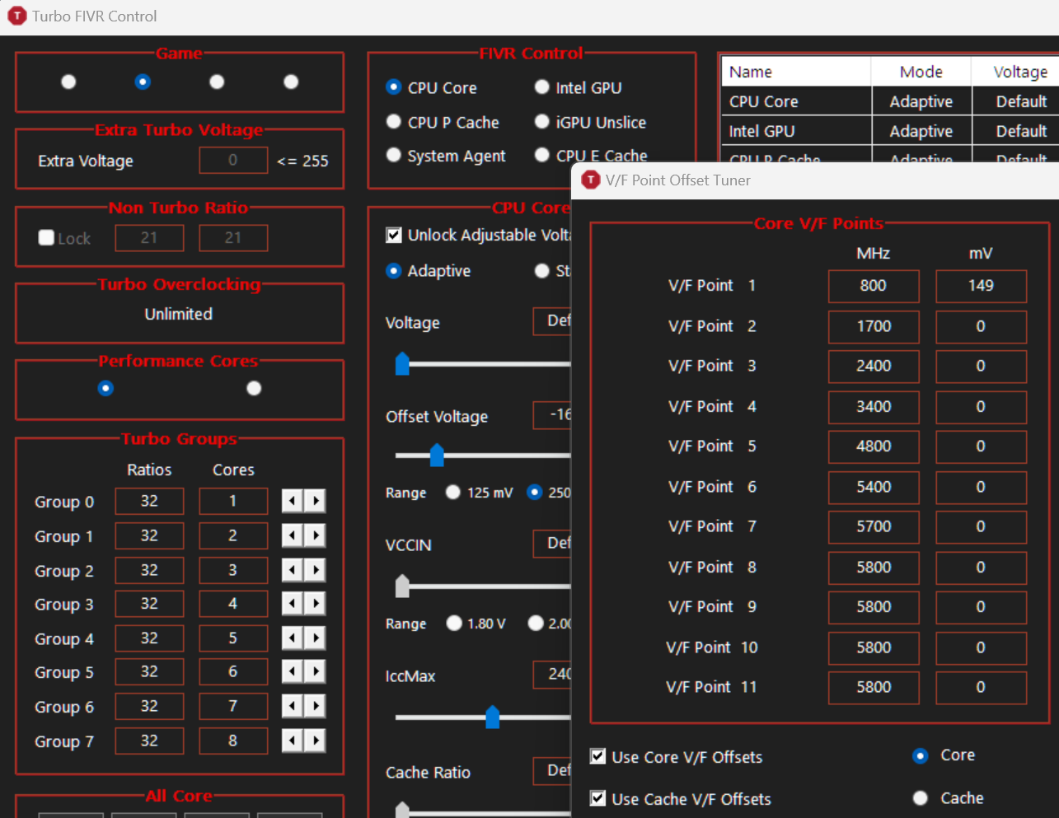1059x818 pixels.
Task: Increase Group 5 cores with right arrow
Action: click(x=315, y=672)
